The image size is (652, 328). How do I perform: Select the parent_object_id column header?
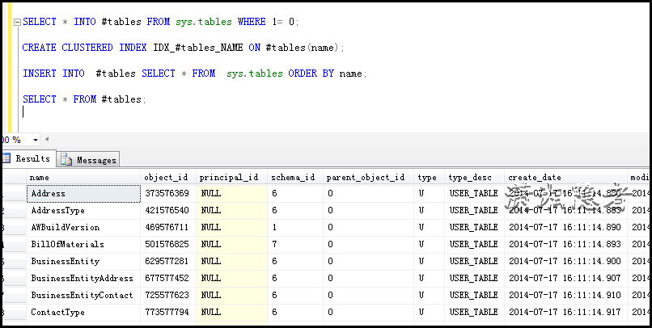[x=366, y=178]
